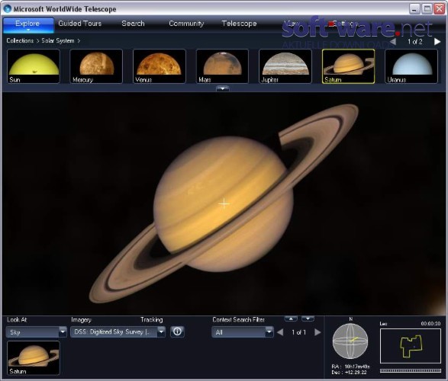Select the Jupiter thumbnail
This screenshot has width=448, height=381.
pyautogui.click(x=285, y=66)
